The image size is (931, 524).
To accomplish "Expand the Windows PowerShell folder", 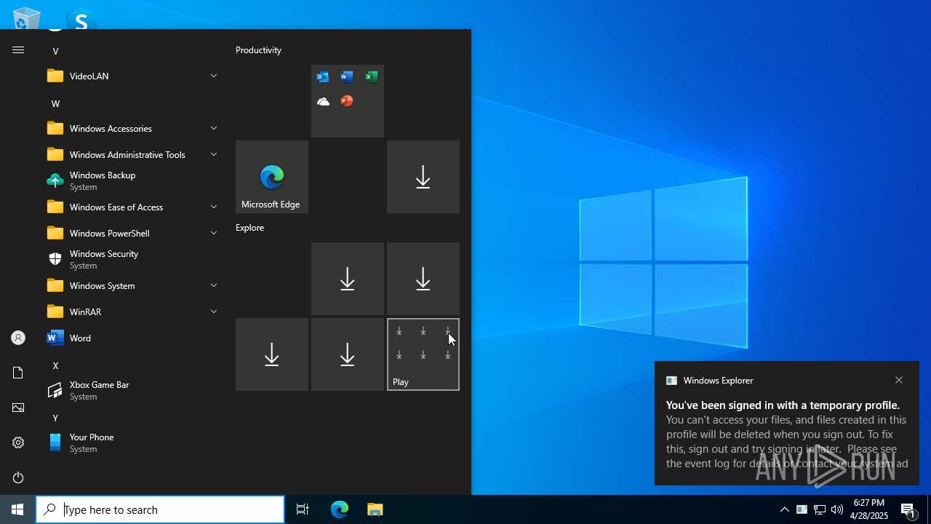I will (132, 233).
